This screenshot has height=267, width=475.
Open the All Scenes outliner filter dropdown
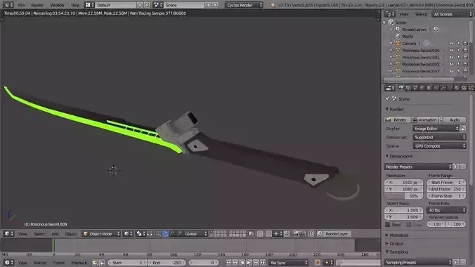[x=453, y=14]
